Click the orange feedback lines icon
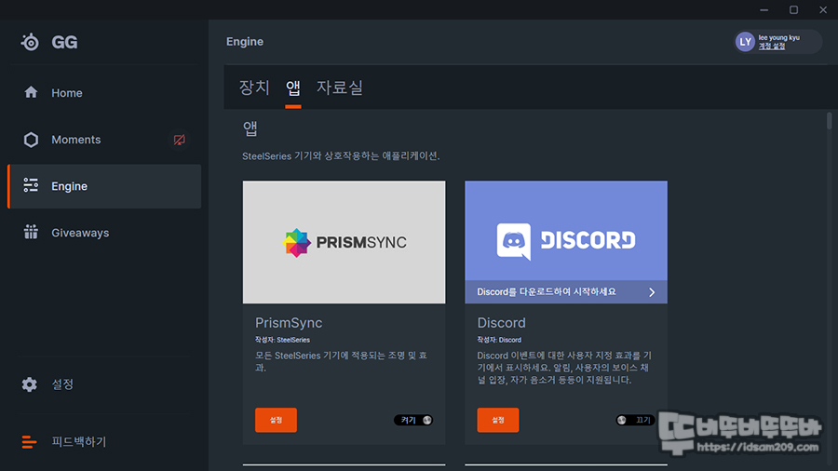This screenshot has width=838, height=471. pyautogui.click(x=30, y=442)
